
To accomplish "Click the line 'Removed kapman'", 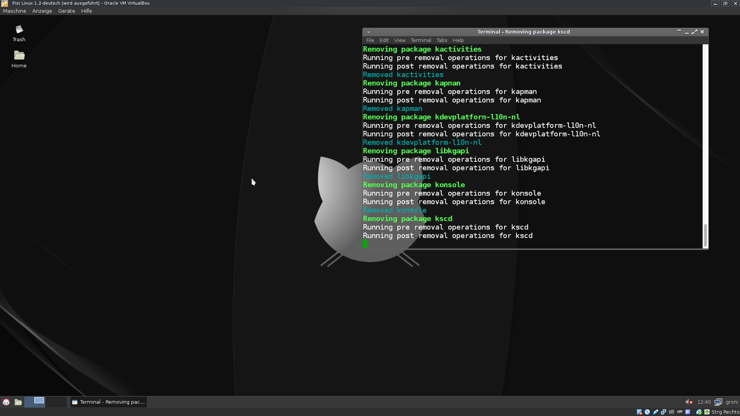I will pyautogui.click(x=393, y=109).
